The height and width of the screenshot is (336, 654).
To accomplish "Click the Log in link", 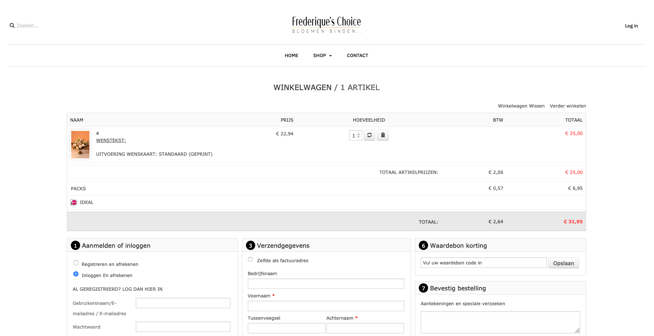I will (631, 26).
